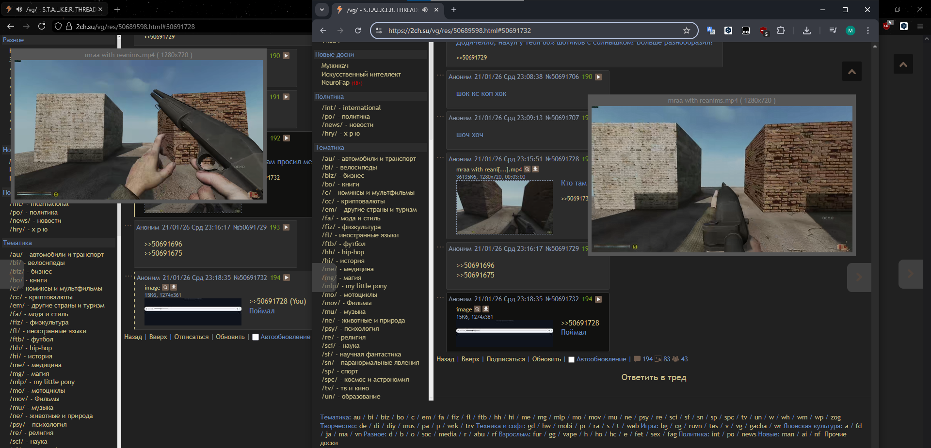Search image of post 50691732 in Chrome
The width and height of the screenshot is (931, 448).
click(477, 309)
